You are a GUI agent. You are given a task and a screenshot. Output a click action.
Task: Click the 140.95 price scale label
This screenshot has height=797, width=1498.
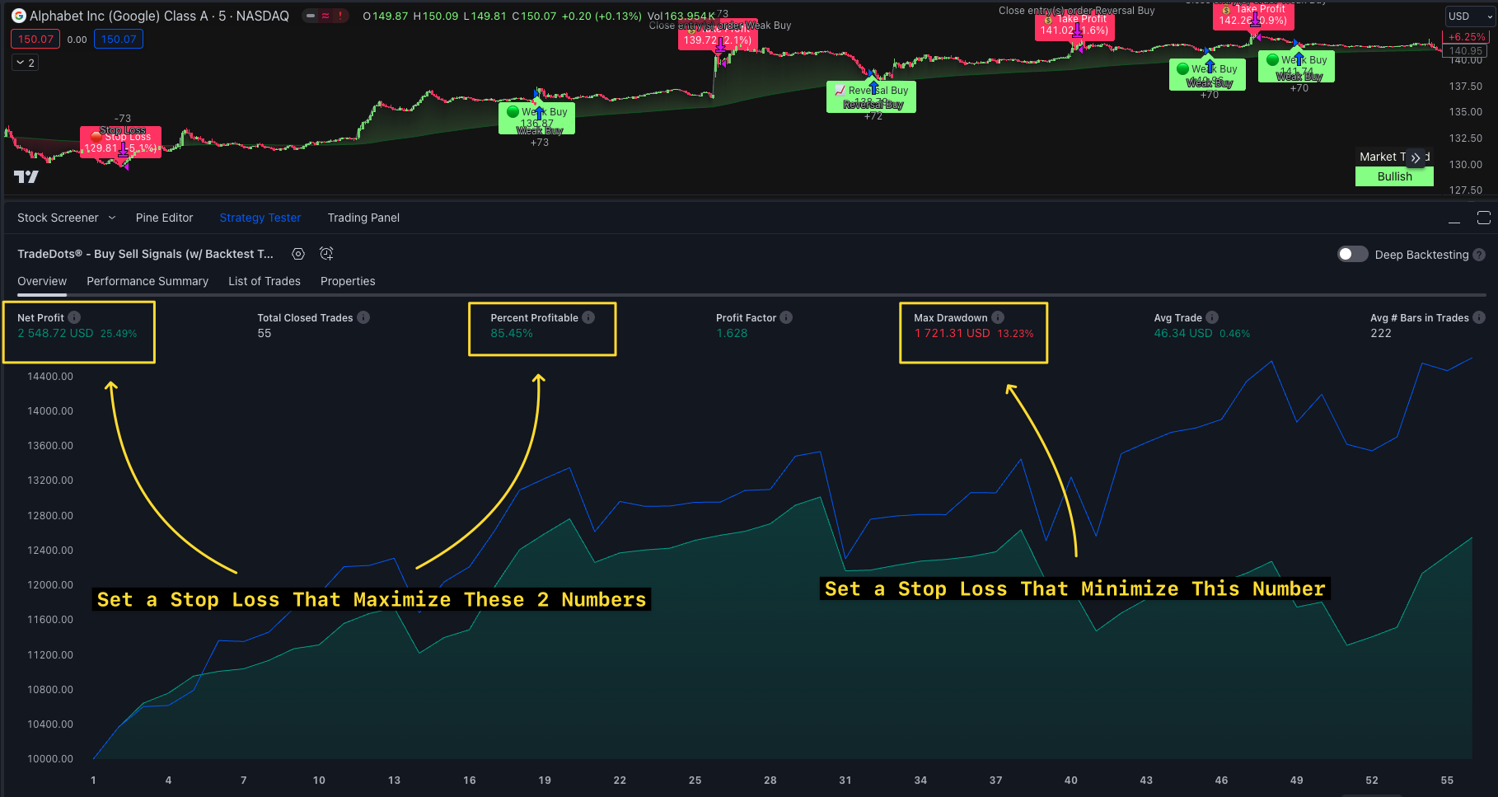tap(1467, 50)
